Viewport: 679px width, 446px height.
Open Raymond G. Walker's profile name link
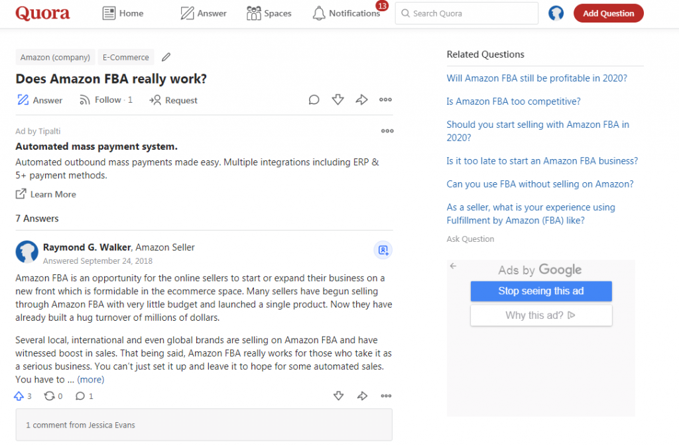pos(87,247)
